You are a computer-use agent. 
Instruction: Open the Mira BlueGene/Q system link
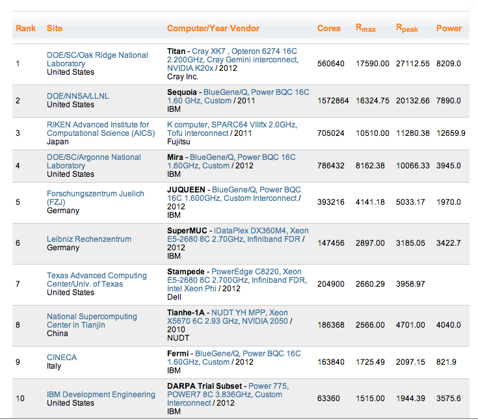pos(232,161)
